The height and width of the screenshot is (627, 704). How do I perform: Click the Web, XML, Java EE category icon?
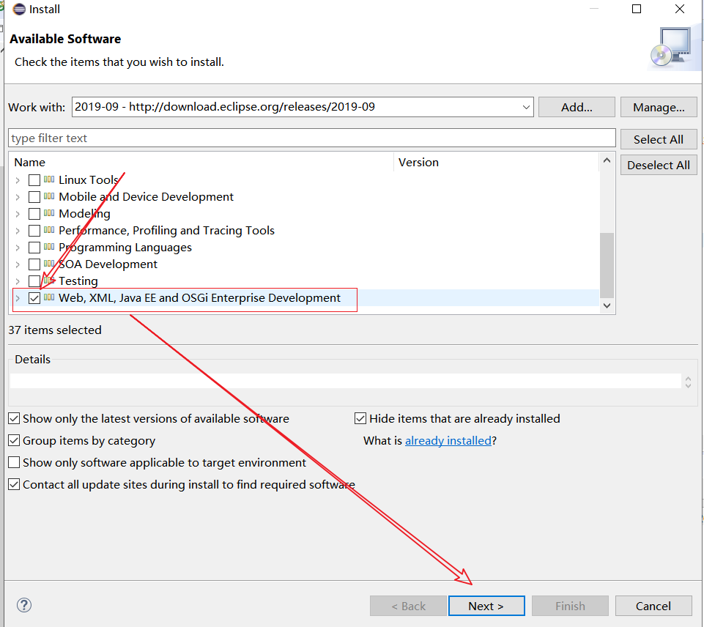tap(49, 297)
